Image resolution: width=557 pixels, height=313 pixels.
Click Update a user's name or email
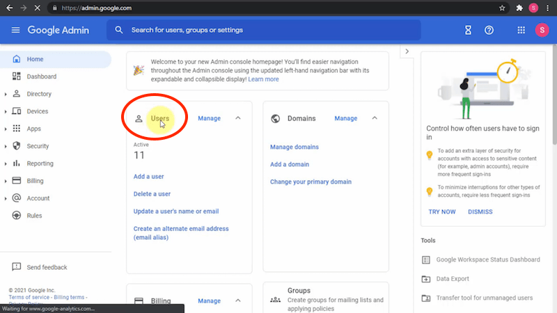[176, 211]
